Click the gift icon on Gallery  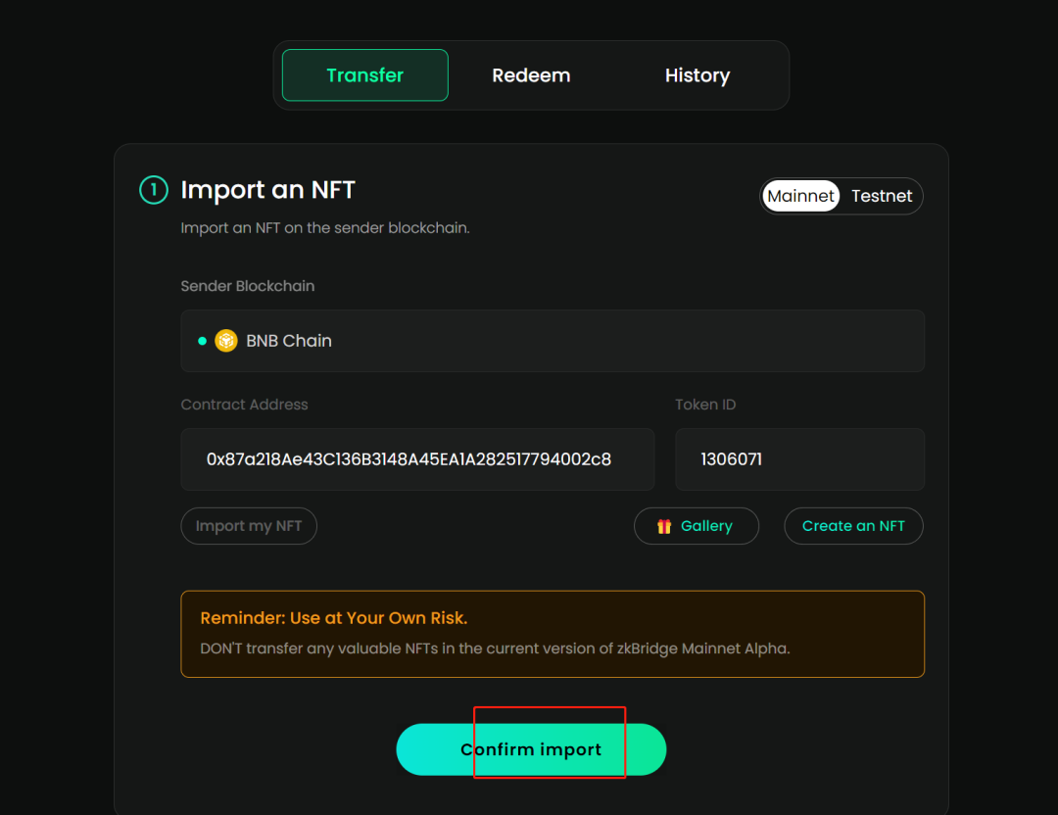click(x=664, y=526)
